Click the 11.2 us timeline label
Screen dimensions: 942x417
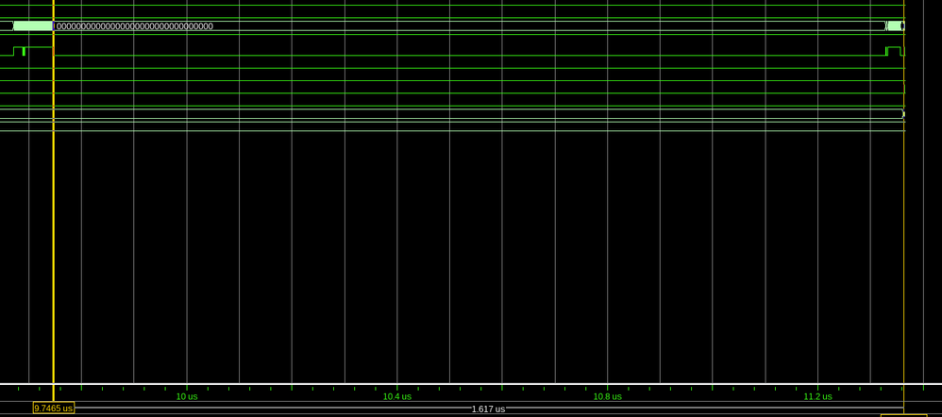(817, 396)
